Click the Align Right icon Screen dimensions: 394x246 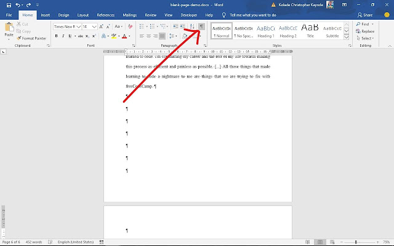[x=155, y=36]
